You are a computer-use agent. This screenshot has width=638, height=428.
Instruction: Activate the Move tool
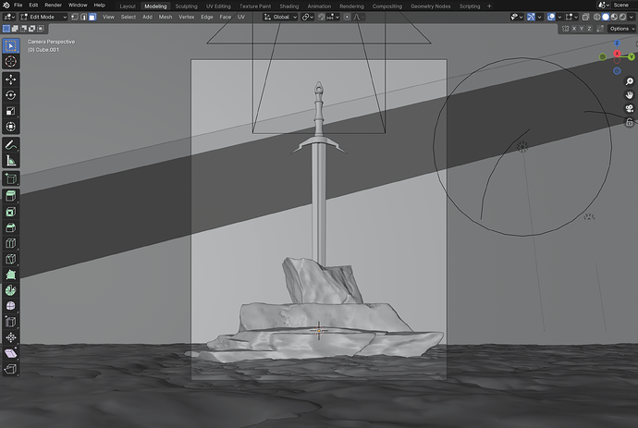tap(10, 79)
